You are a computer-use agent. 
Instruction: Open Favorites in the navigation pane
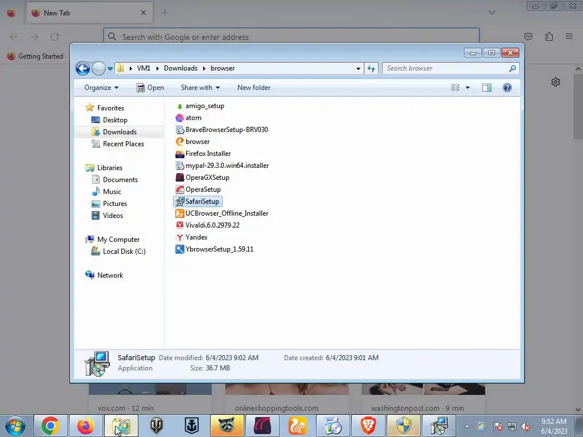(x=105, y=108)
